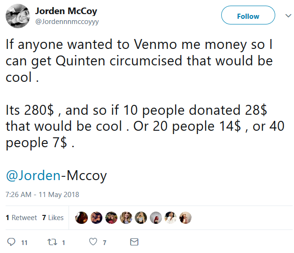The height and width of the screenshot is (253, 294).
Task: Click the Jorden McCoy display name
Action: (x=66, y=11)
